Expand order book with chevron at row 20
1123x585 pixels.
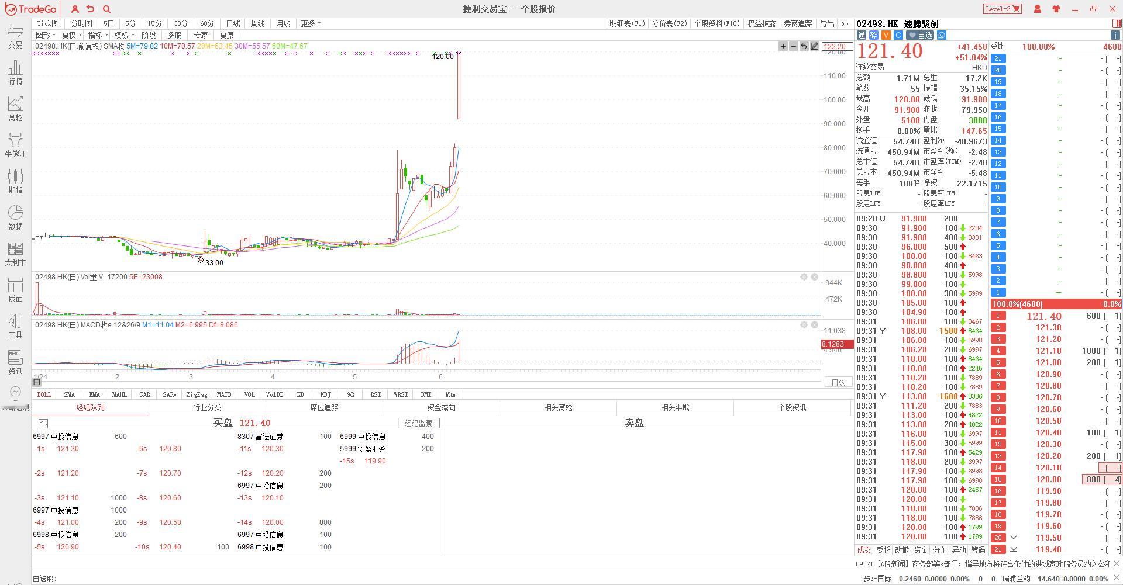pyautogui.click(x=1014, y=538)
